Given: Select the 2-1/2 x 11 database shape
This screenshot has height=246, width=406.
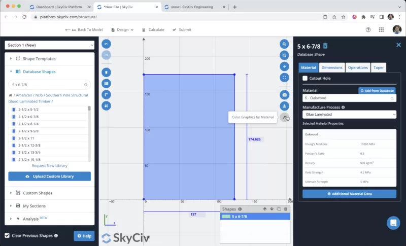Looking at the screenshot, I should coord(48,138).
